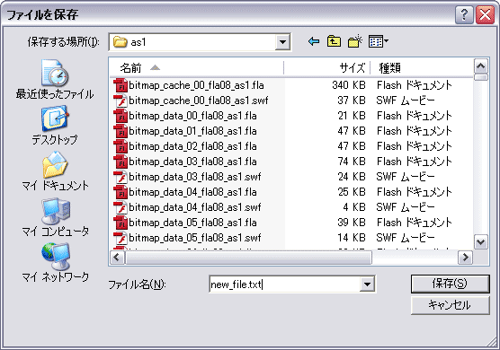Viewport: 500px width, 350px height.
Task: Click the help question mark button
Action: pyautogui.click(x=464, y=14)
